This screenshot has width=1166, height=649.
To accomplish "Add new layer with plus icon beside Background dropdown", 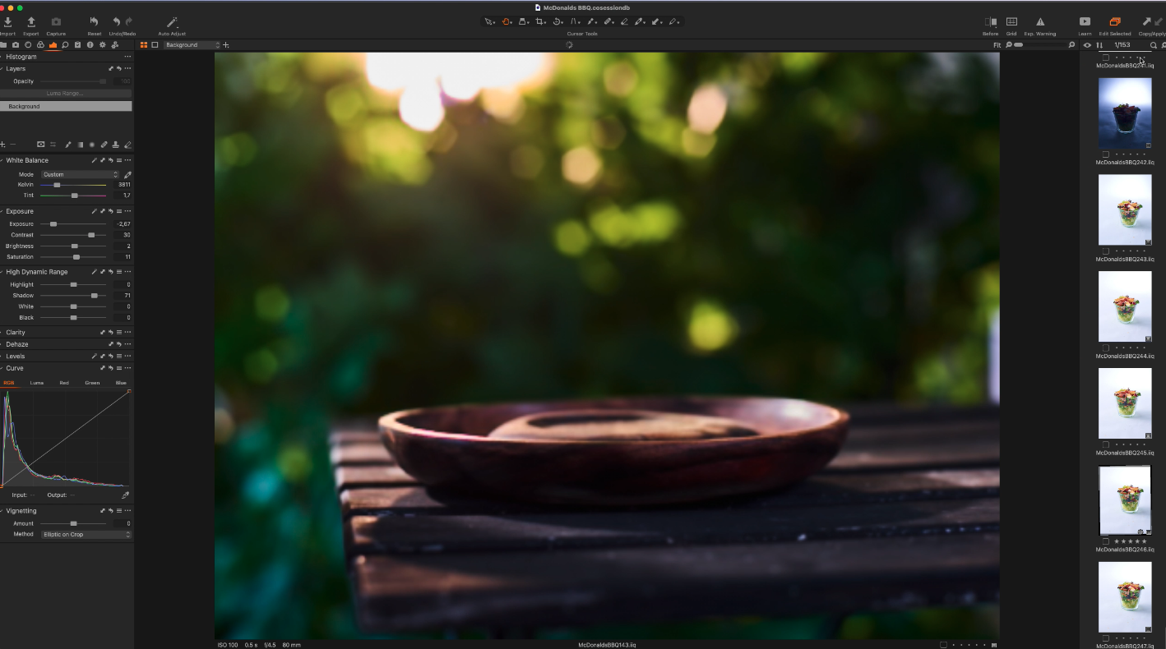I will click(x=226, y=45).
